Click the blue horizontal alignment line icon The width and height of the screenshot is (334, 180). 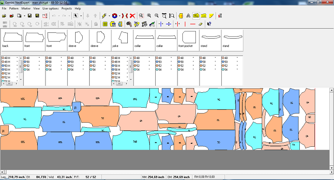click(x=169, y=24)
